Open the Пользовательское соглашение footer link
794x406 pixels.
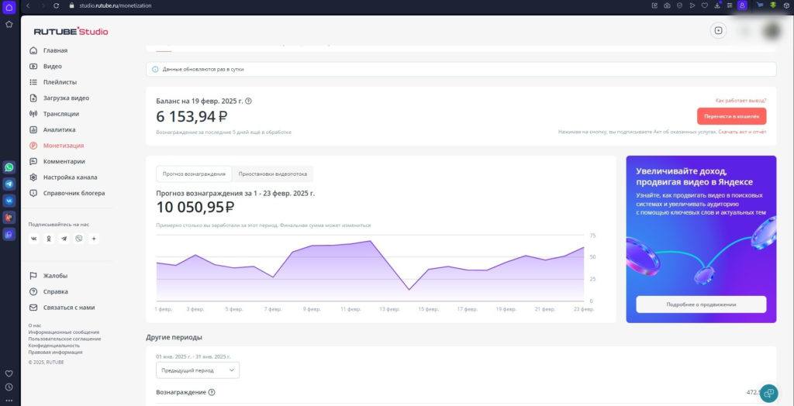[65, 339]
